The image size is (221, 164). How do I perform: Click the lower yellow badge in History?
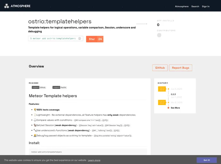162,102
